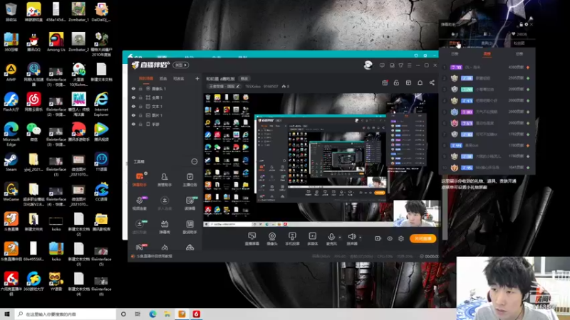Toggle preview eye icon in bottom bar

click(x=390, y=238)
